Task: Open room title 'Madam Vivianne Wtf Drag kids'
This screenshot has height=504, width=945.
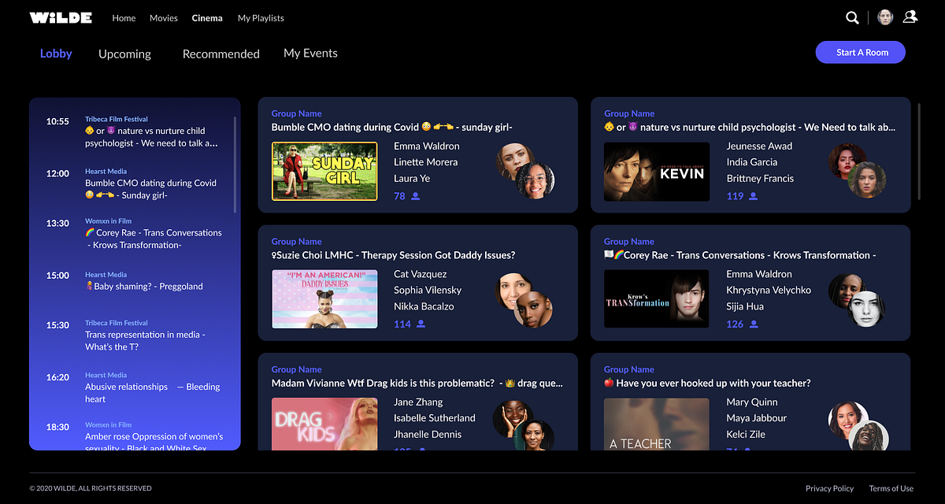Action: click(x=417, y=383)
